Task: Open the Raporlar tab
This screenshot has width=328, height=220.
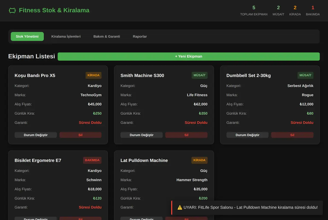Action: coord(140,36)
